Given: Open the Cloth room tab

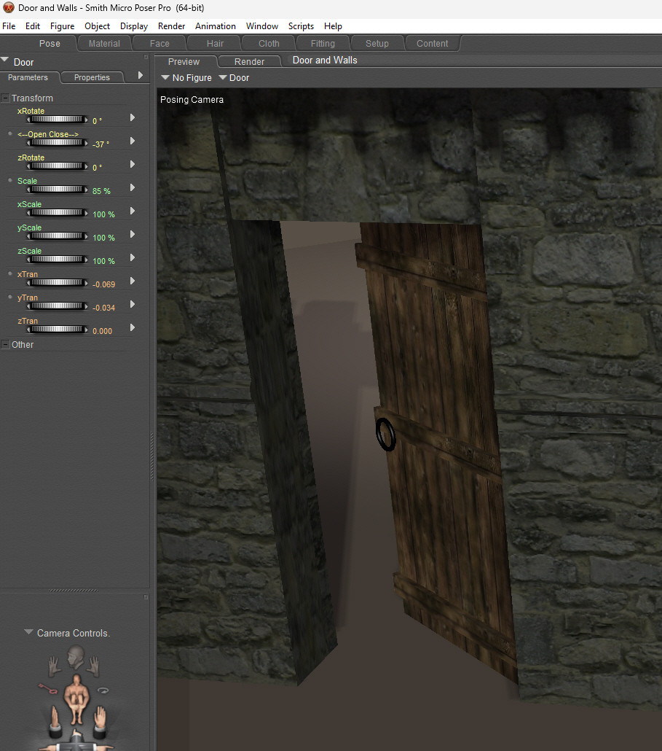Looking at the screenshot, I should click(x=269, y=44).
